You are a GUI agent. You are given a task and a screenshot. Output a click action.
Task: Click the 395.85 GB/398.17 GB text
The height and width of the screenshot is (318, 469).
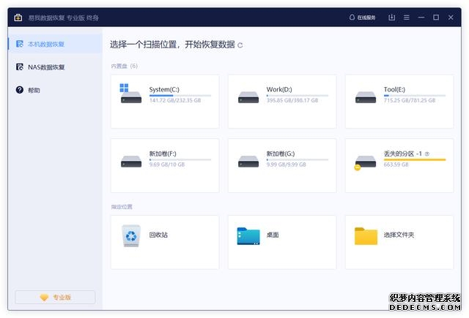tap(292, 100)
